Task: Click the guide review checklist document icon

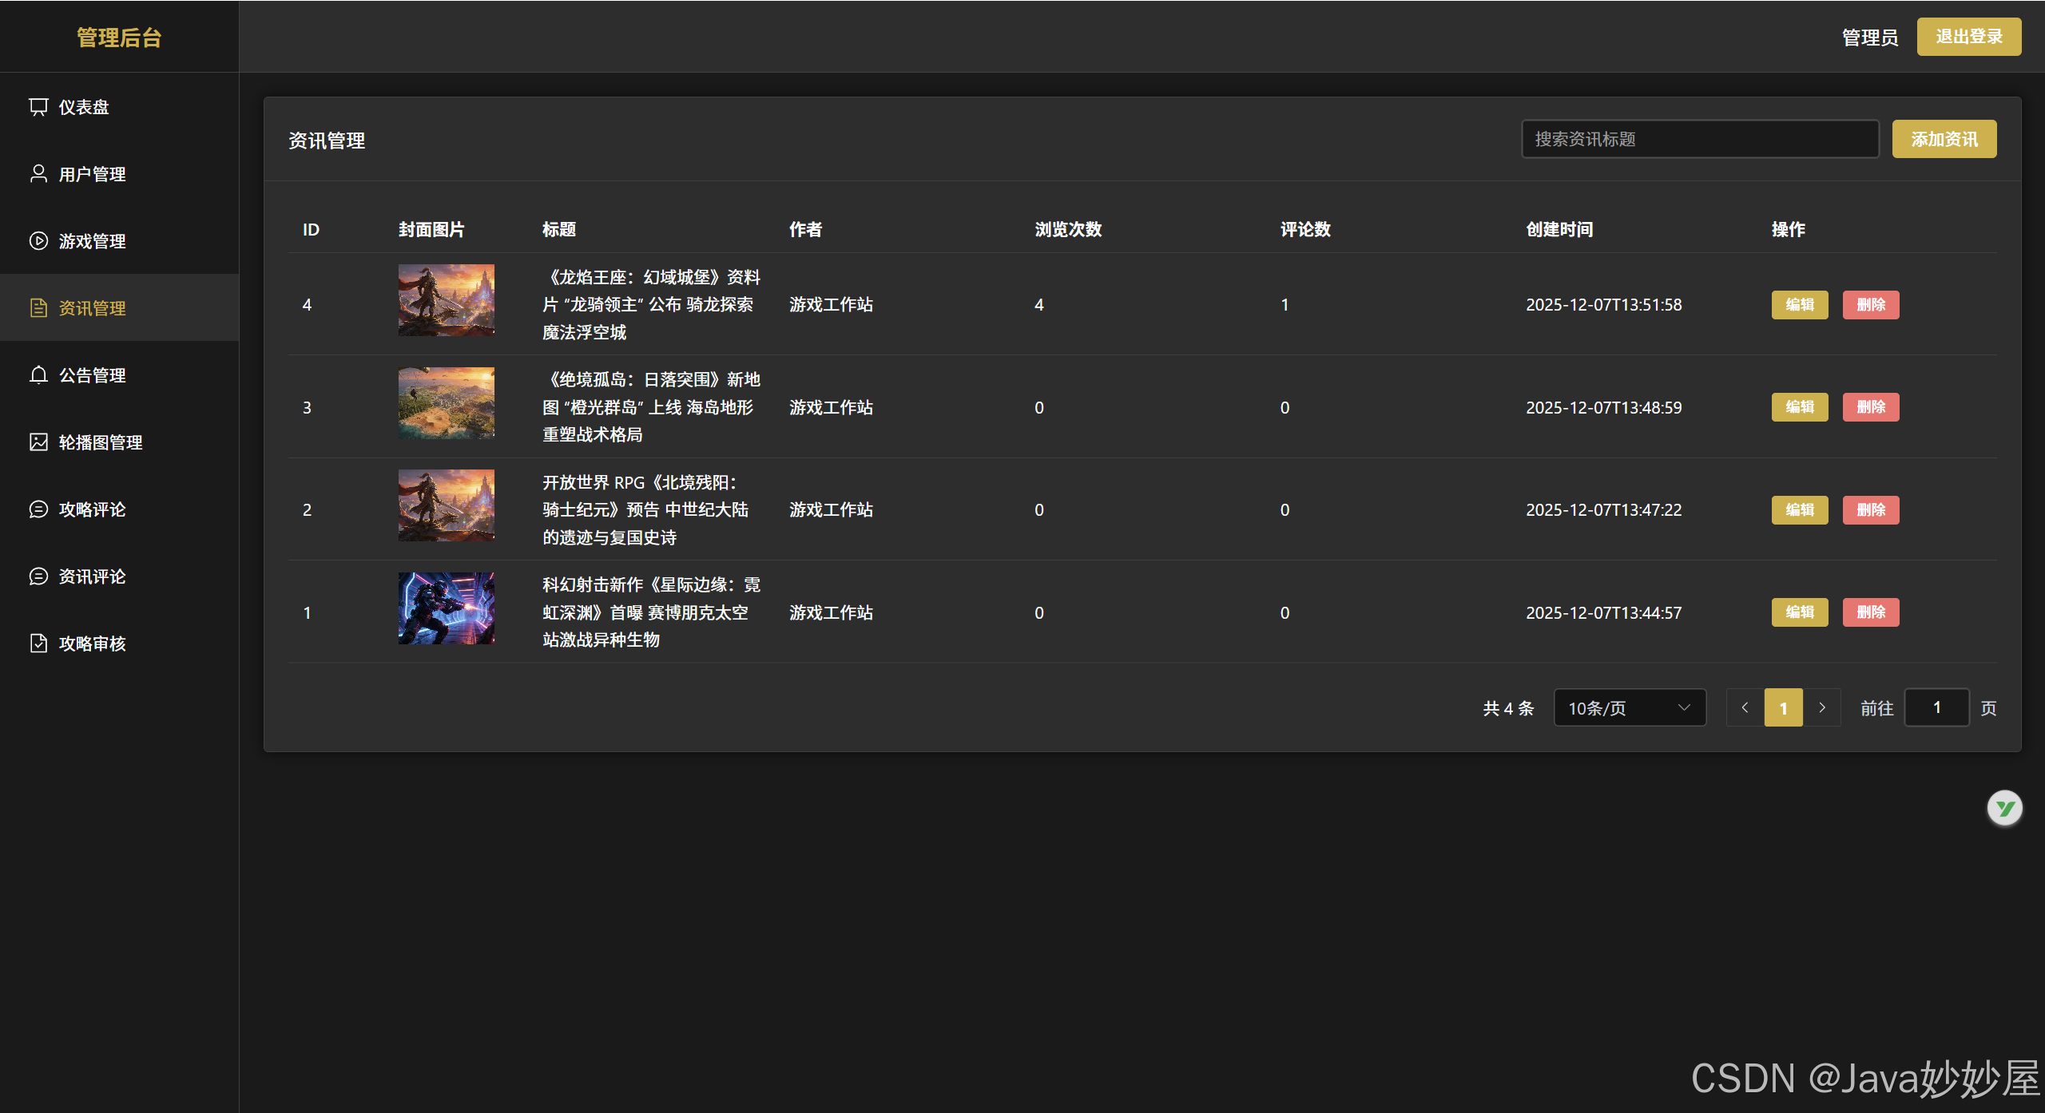Action: pos(38,644)
